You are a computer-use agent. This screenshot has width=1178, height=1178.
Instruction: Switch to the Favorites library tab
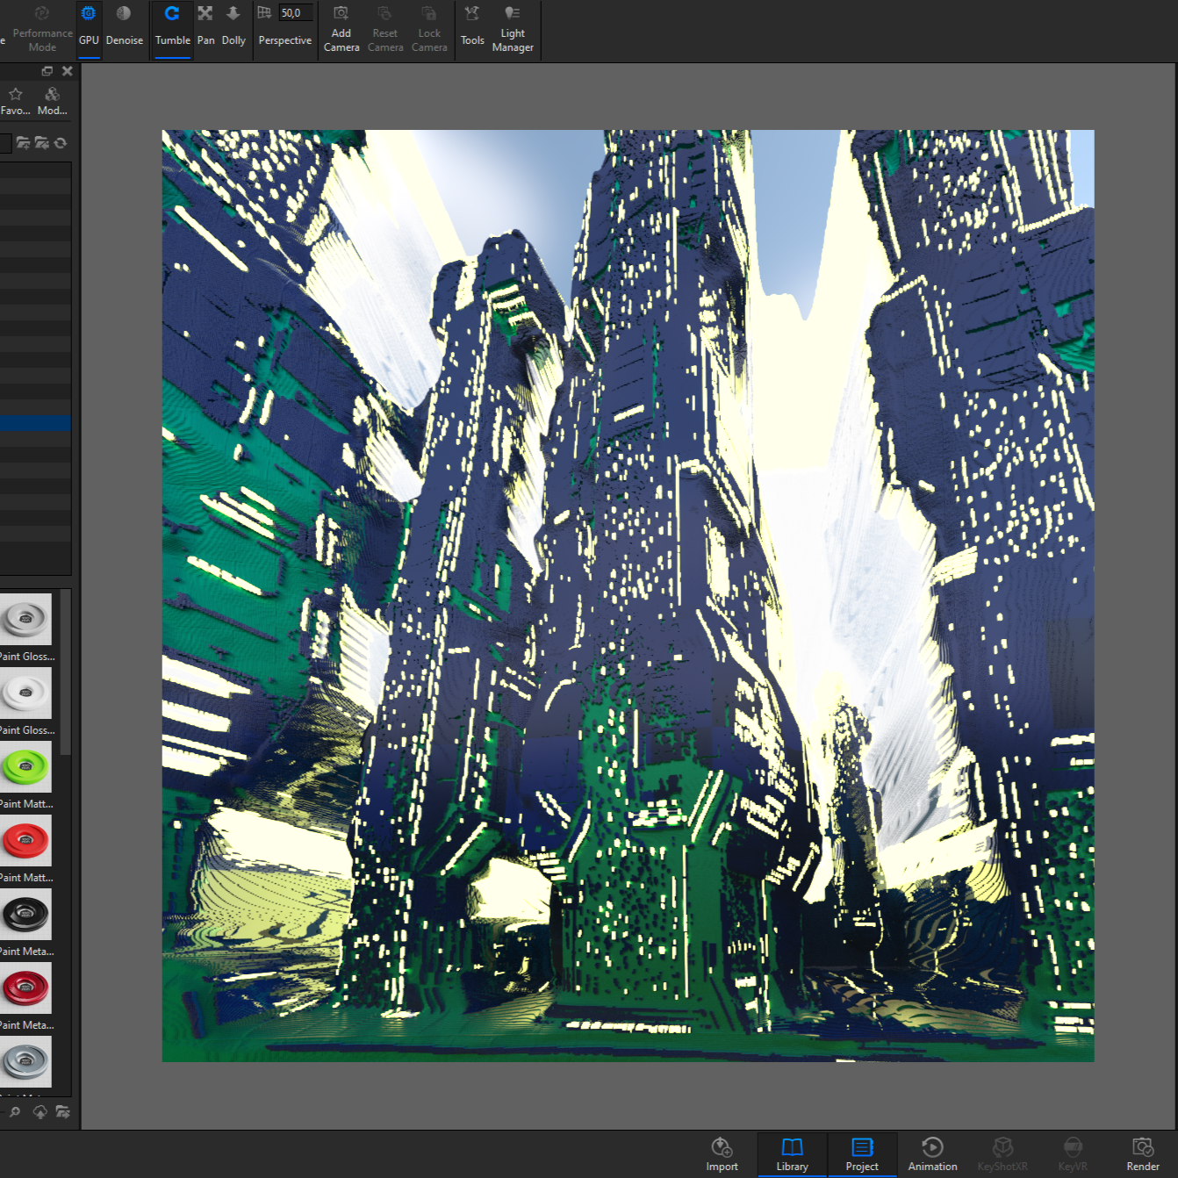pyautogui.click(x=15, y=101)
